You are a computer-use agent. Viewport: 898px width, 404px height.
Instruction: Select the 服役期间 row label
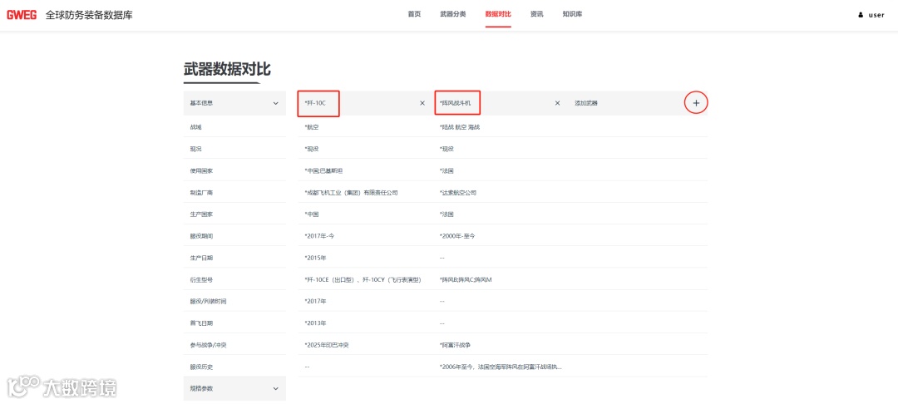pos(201,236)
